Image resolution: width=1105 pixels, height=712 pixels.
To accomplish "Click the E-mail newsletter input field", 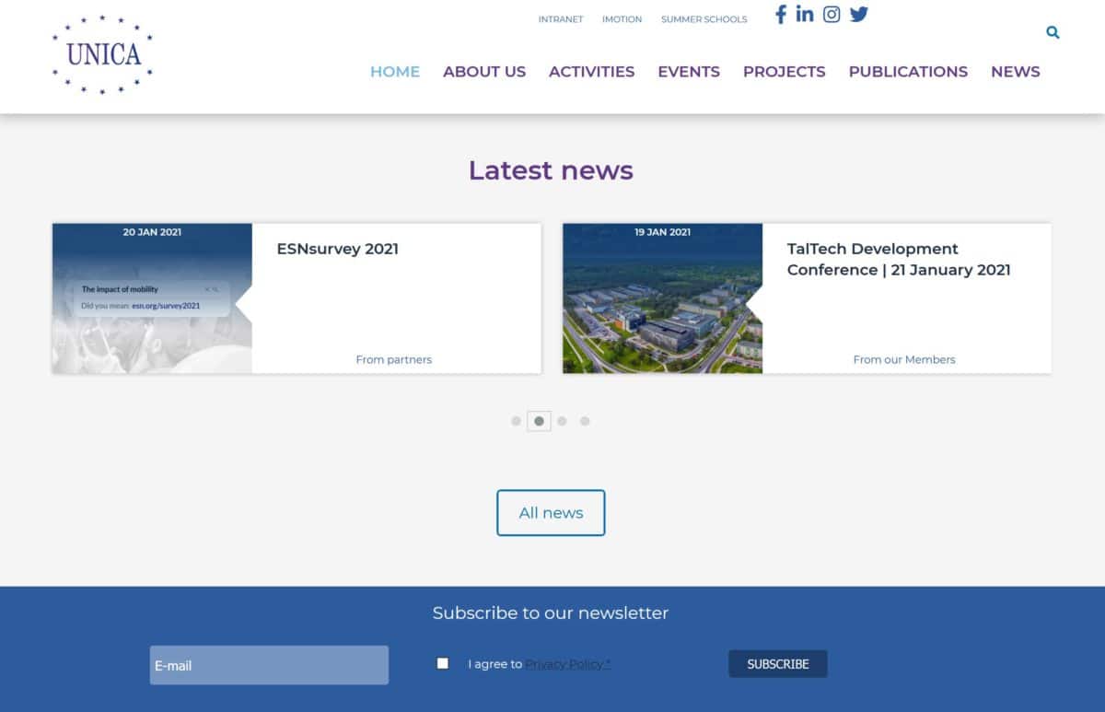I will (x=269, y=665).
